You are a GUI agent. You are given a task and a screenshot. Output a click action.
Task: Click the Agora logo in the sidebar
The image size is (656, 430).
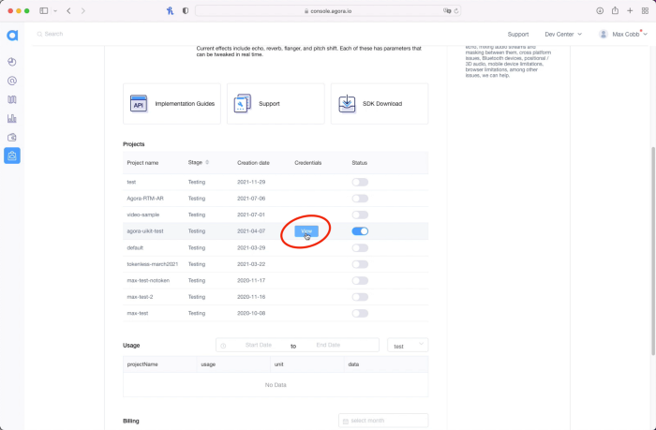[12, 36]
